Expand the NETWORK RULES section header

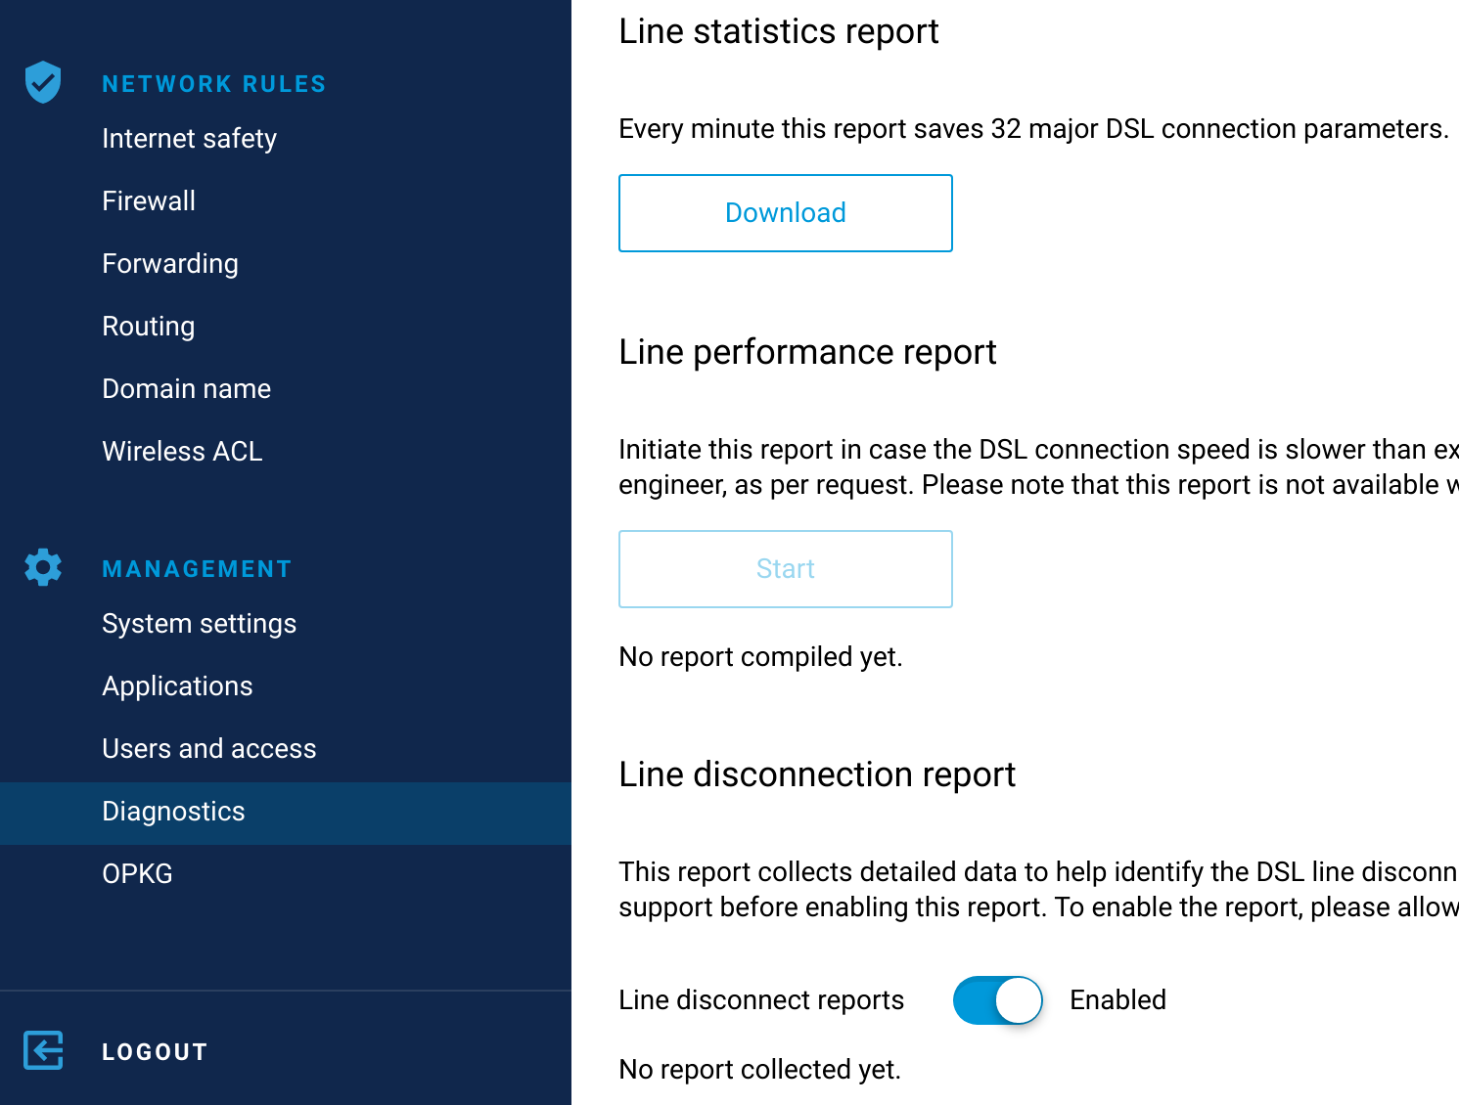[x=213, y=84]
